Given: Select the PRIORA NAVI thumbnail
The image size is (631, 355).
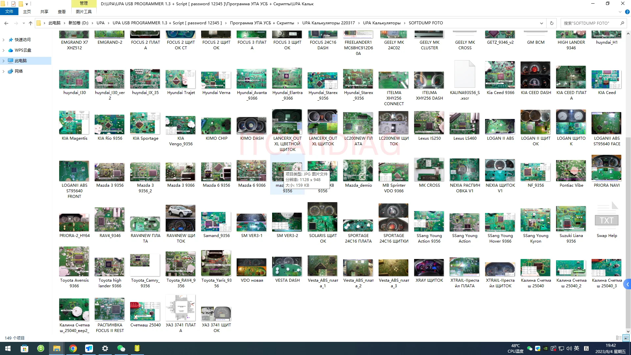Looking at the screenshot, I should coord(606,168).
